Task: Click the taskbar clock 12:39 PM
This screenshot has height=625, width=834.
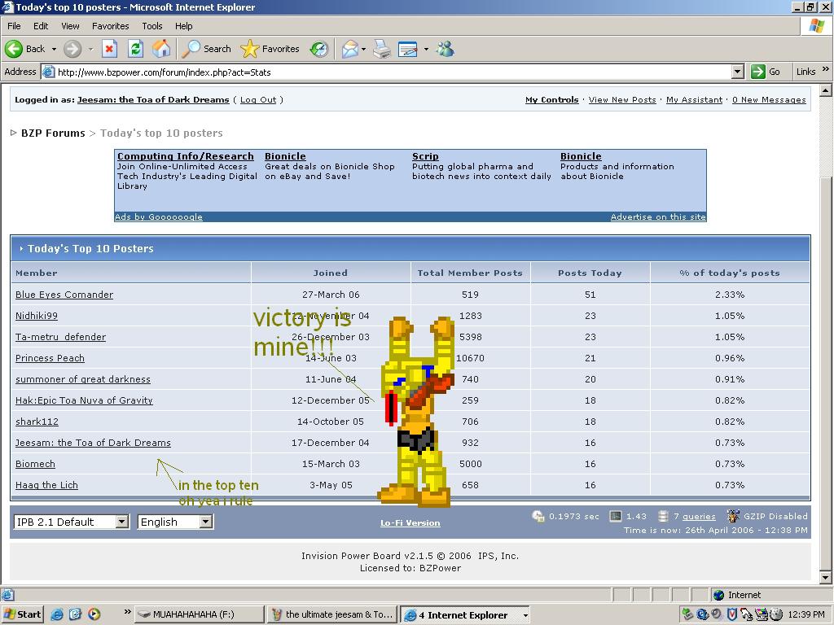Action: click(x=806, y=614)
